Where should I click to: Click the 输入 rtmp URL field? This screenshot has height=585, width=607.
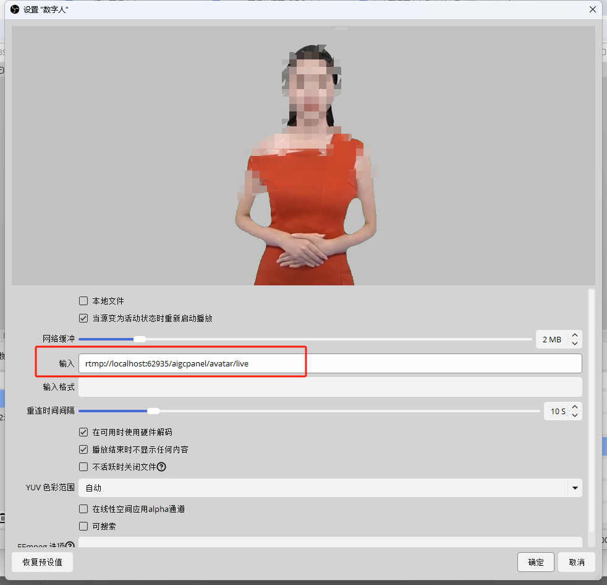coord(330,363)
